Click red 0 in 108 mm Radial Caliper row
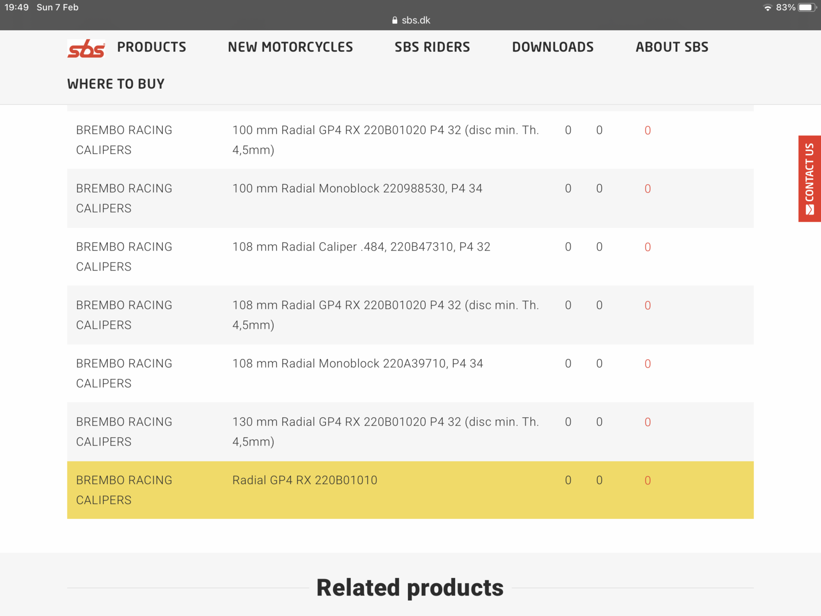 click(x=648, y=247)
